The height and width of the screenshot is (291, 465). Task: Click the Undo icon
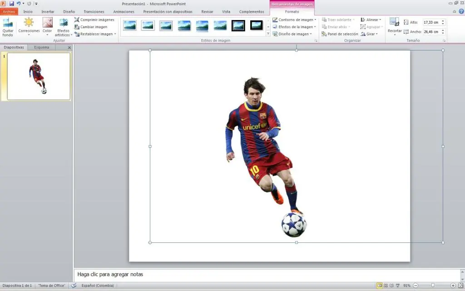(x=19, y=4)
